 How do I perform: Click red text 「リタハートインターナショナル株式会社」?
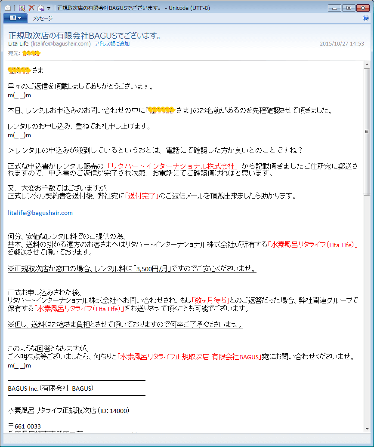coord(173,166)
